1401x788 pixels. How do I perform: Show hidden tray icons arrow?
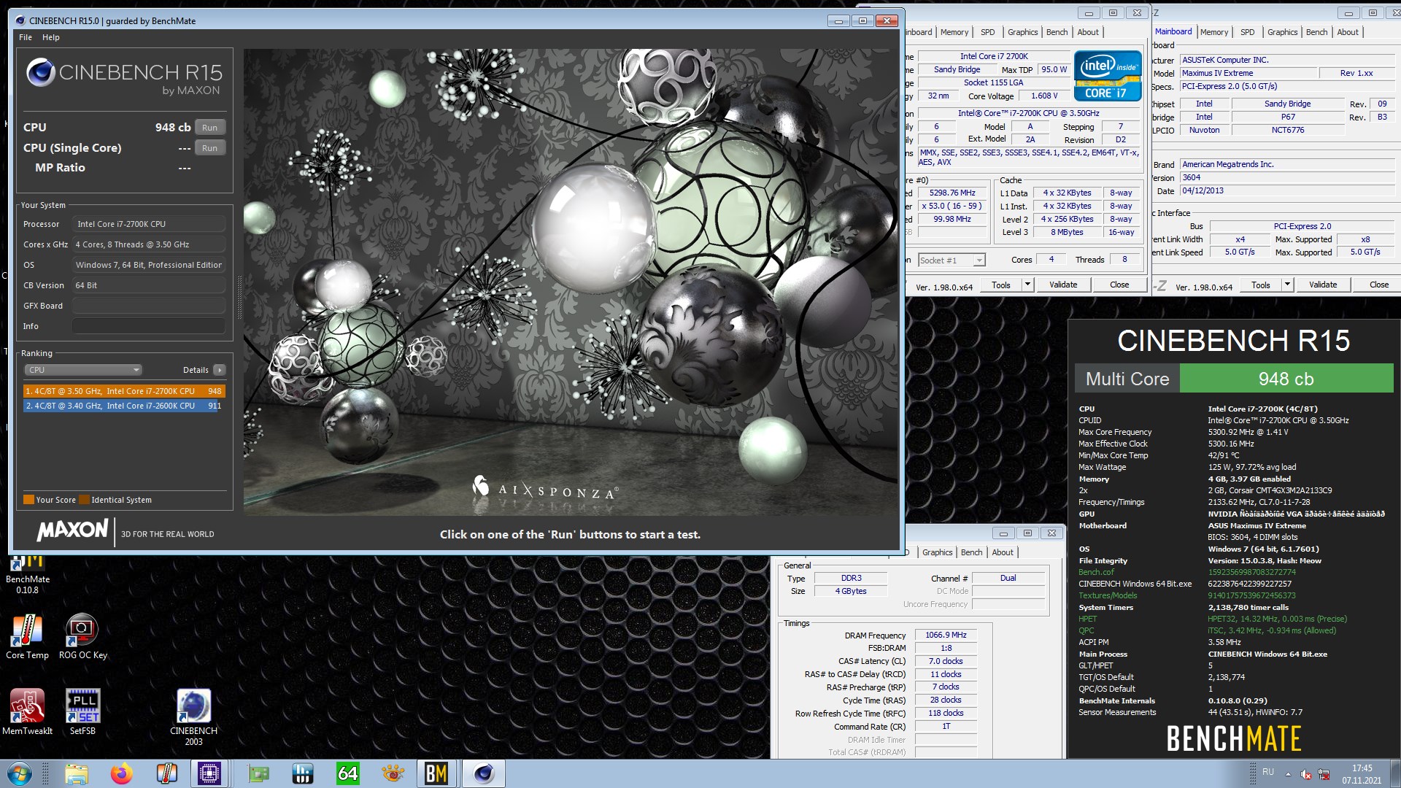coord(1288,774)
